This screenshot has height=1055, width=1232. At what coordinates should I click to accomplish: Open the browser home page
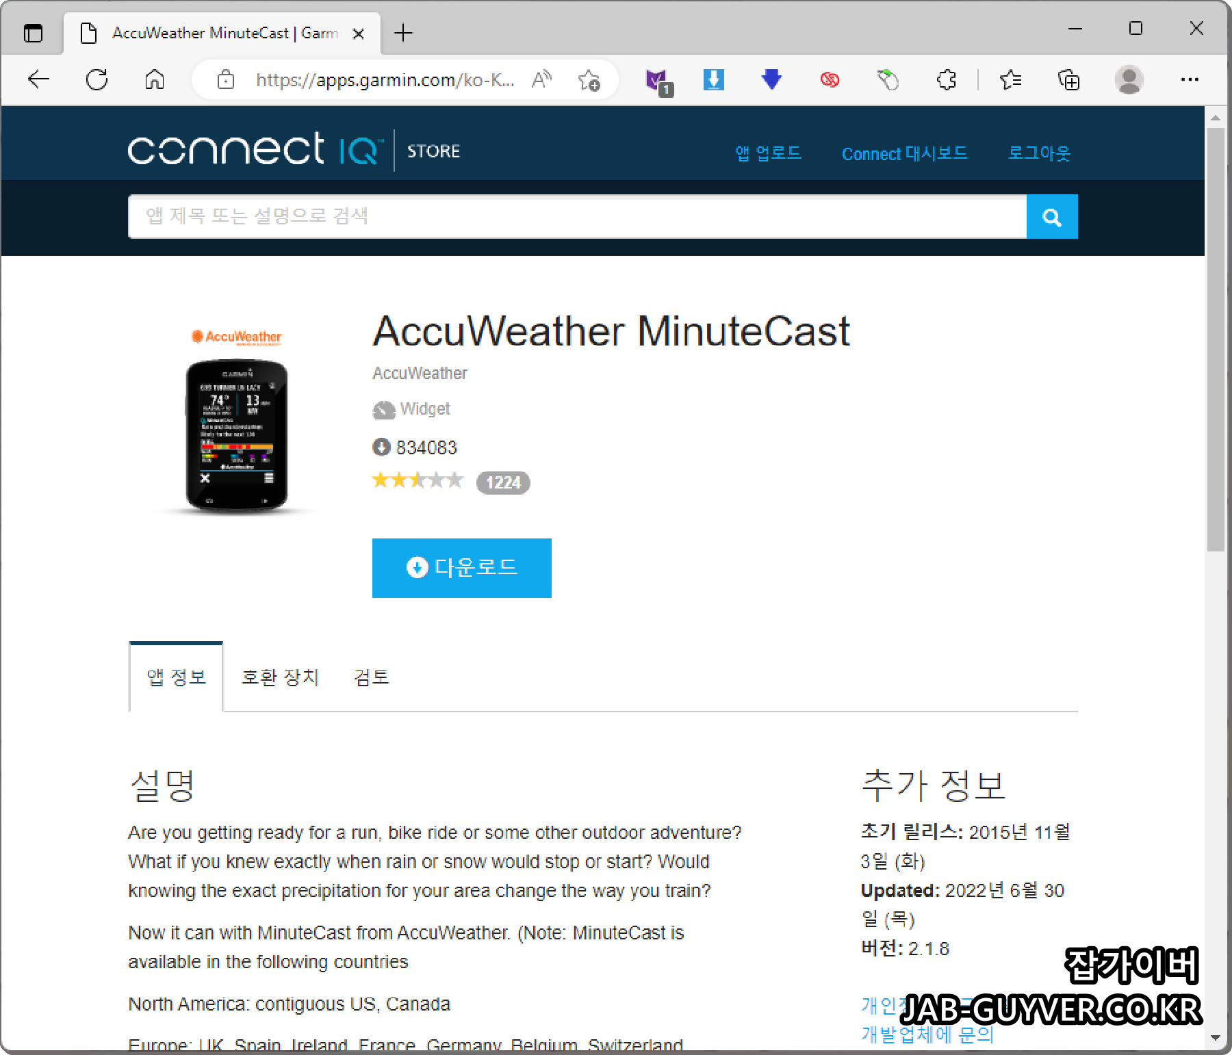click(x=155, y=80)
